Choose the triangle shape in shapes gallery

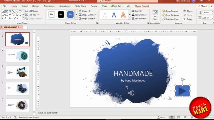(10, 15)
